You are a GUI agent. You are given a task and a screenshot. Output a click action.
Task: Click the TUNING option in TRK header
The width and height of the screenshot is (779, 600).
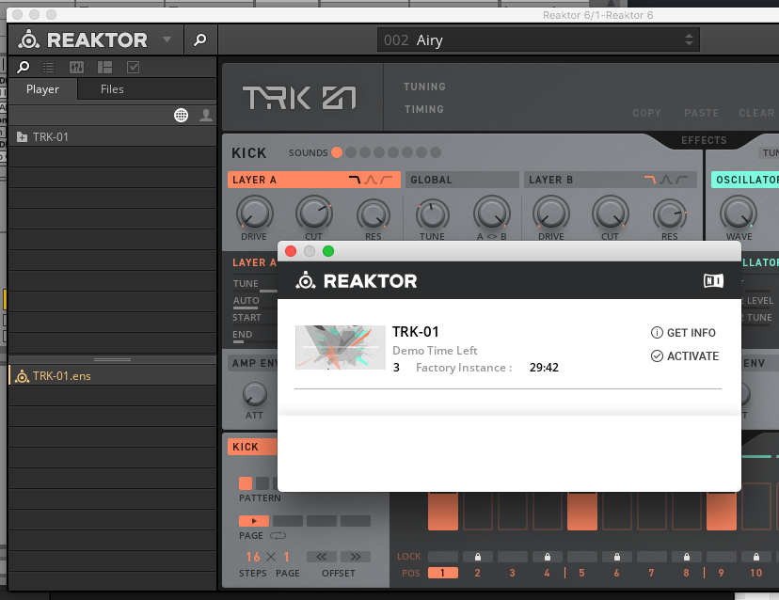pos(424,87)
